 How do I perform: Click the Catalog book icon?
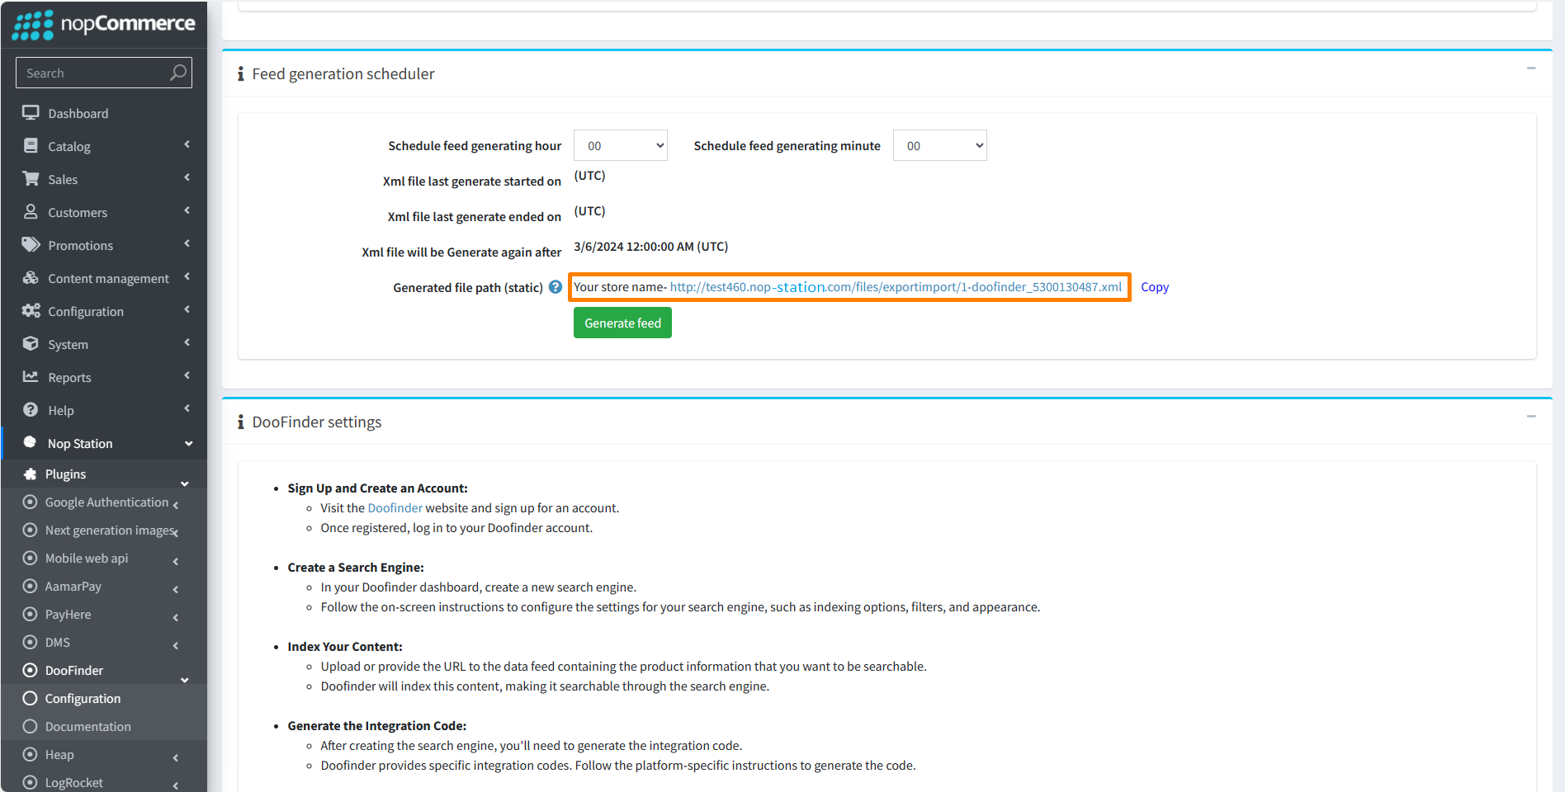click(x=31, y=146)
